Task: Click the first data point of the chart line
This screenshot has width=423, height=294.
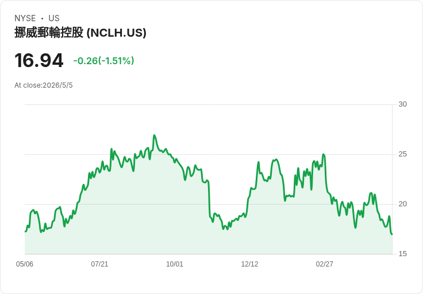Action: click(x=25, y=232)
